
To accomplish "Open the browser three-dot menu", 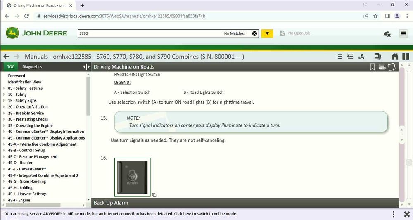I will click(407, 16).
